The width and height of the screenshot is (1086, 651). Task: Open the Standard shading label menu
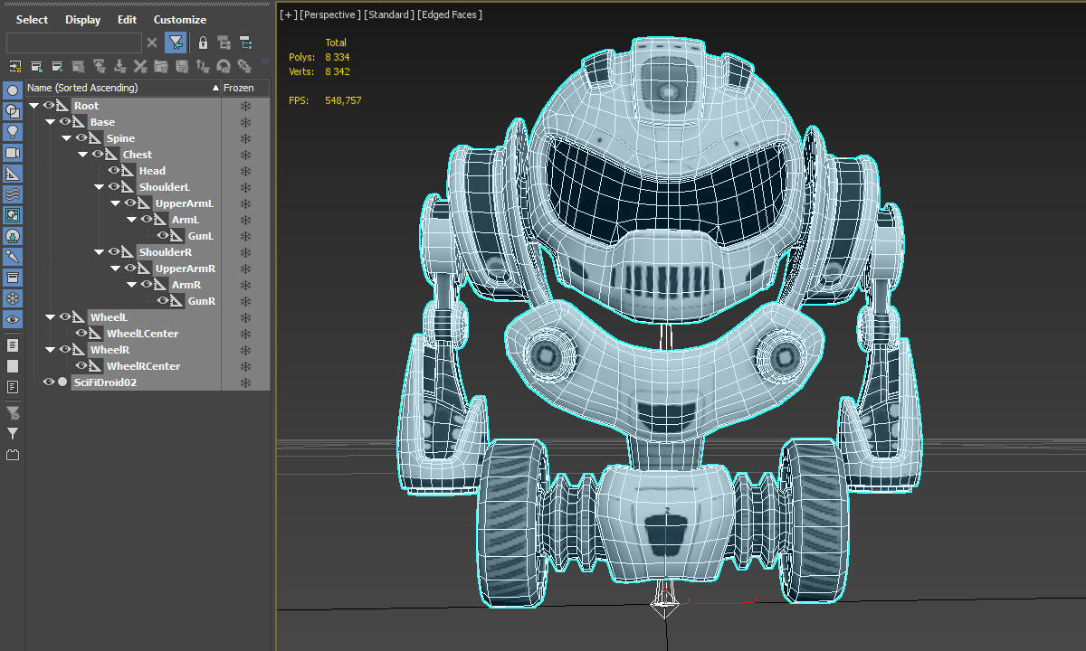[x=389, y=14]
